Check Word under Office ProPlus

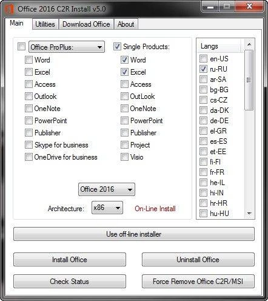[x=28, y=60]
